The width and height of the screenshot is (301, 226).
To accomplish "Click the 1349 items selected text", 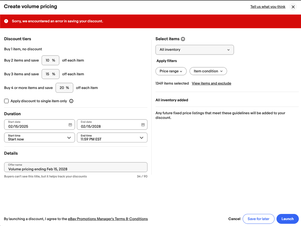I will coord(172,83).
